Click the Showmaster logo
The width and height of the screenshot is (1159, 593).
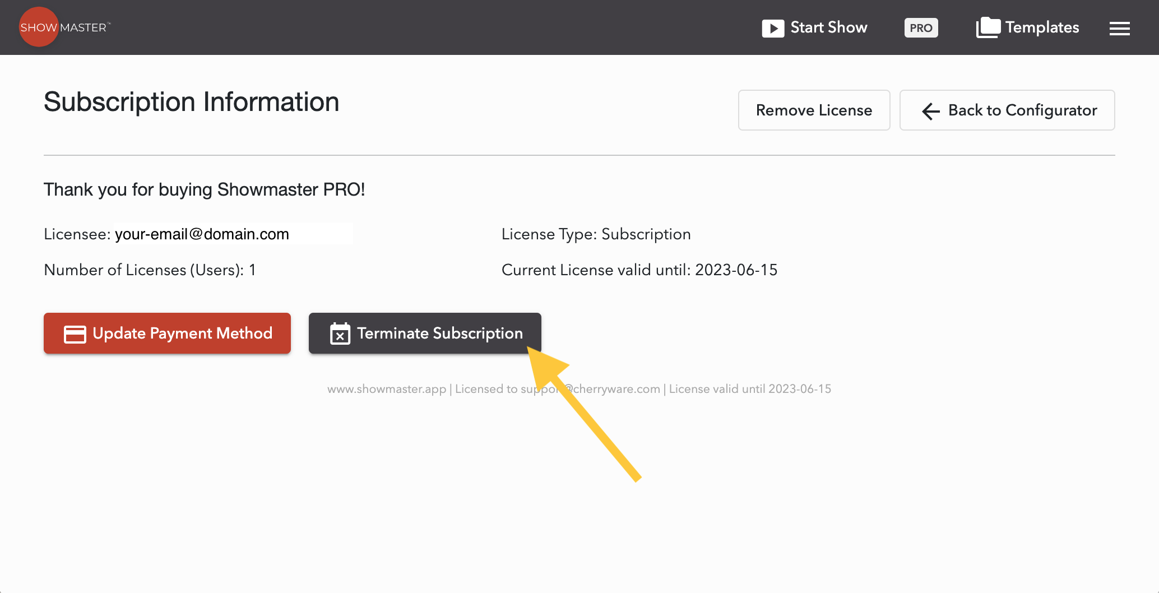coord(64,27)
